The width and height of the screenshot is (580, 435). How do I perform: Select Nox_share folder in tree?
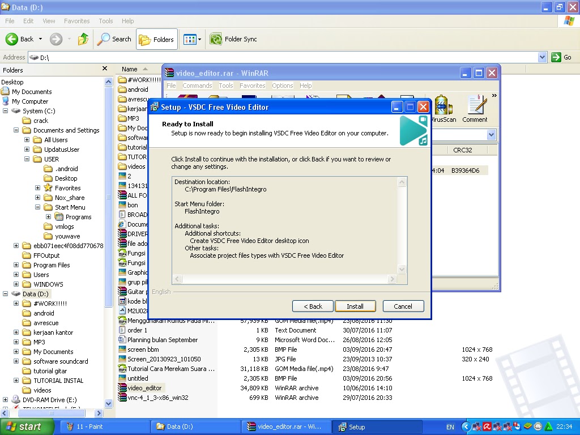point(70,198)
